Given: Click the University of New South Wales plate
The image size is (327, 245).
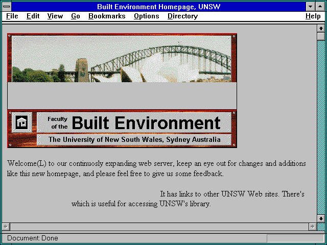Looking at the screenshot, I should 134,139.
